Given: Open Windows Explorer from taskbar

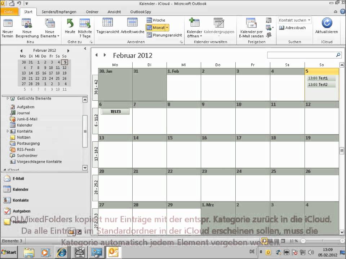Looking at the screenshot, I should (x=29, y=252).
